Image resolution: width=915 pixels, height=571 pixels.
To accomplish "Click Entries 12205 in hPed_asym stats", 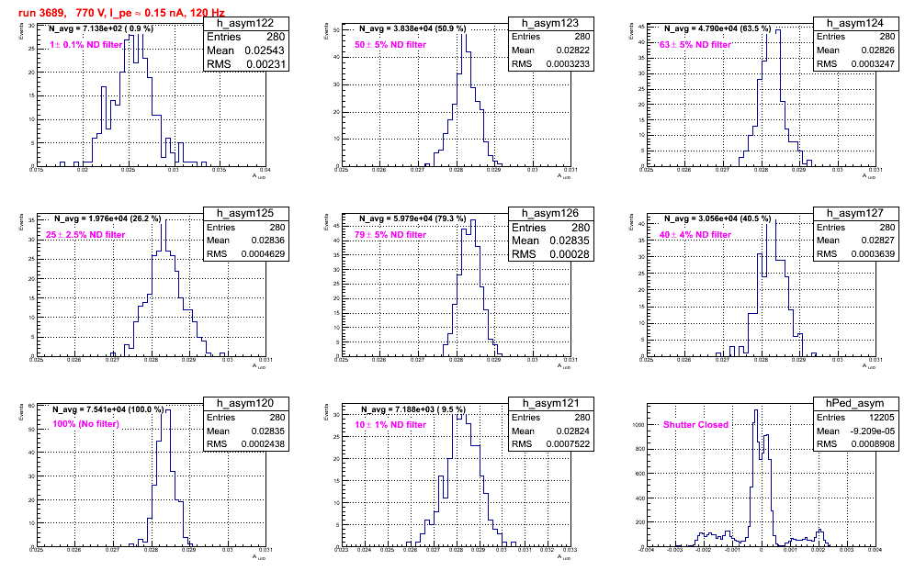I will point(855,418).
